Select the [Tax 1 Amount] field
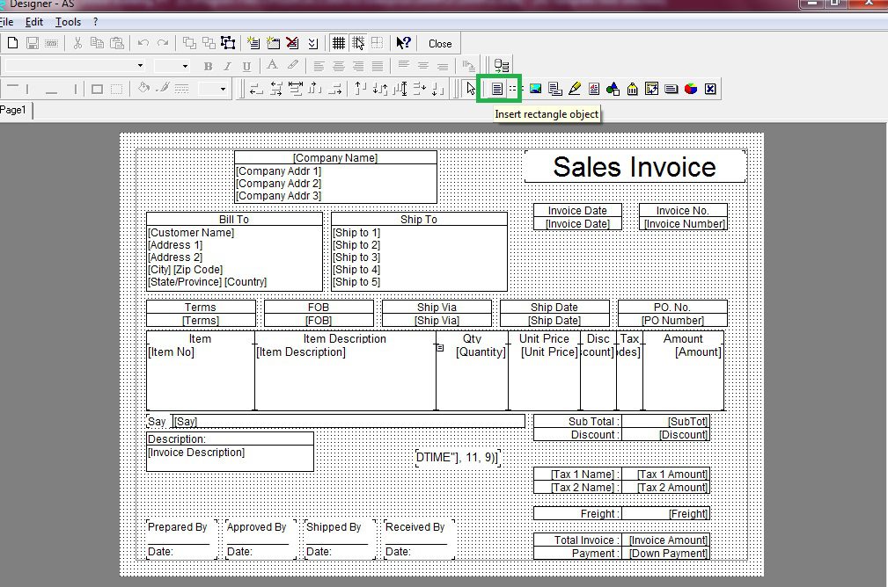The width and height of the screenshot is (888, 587). coord(666,474)
